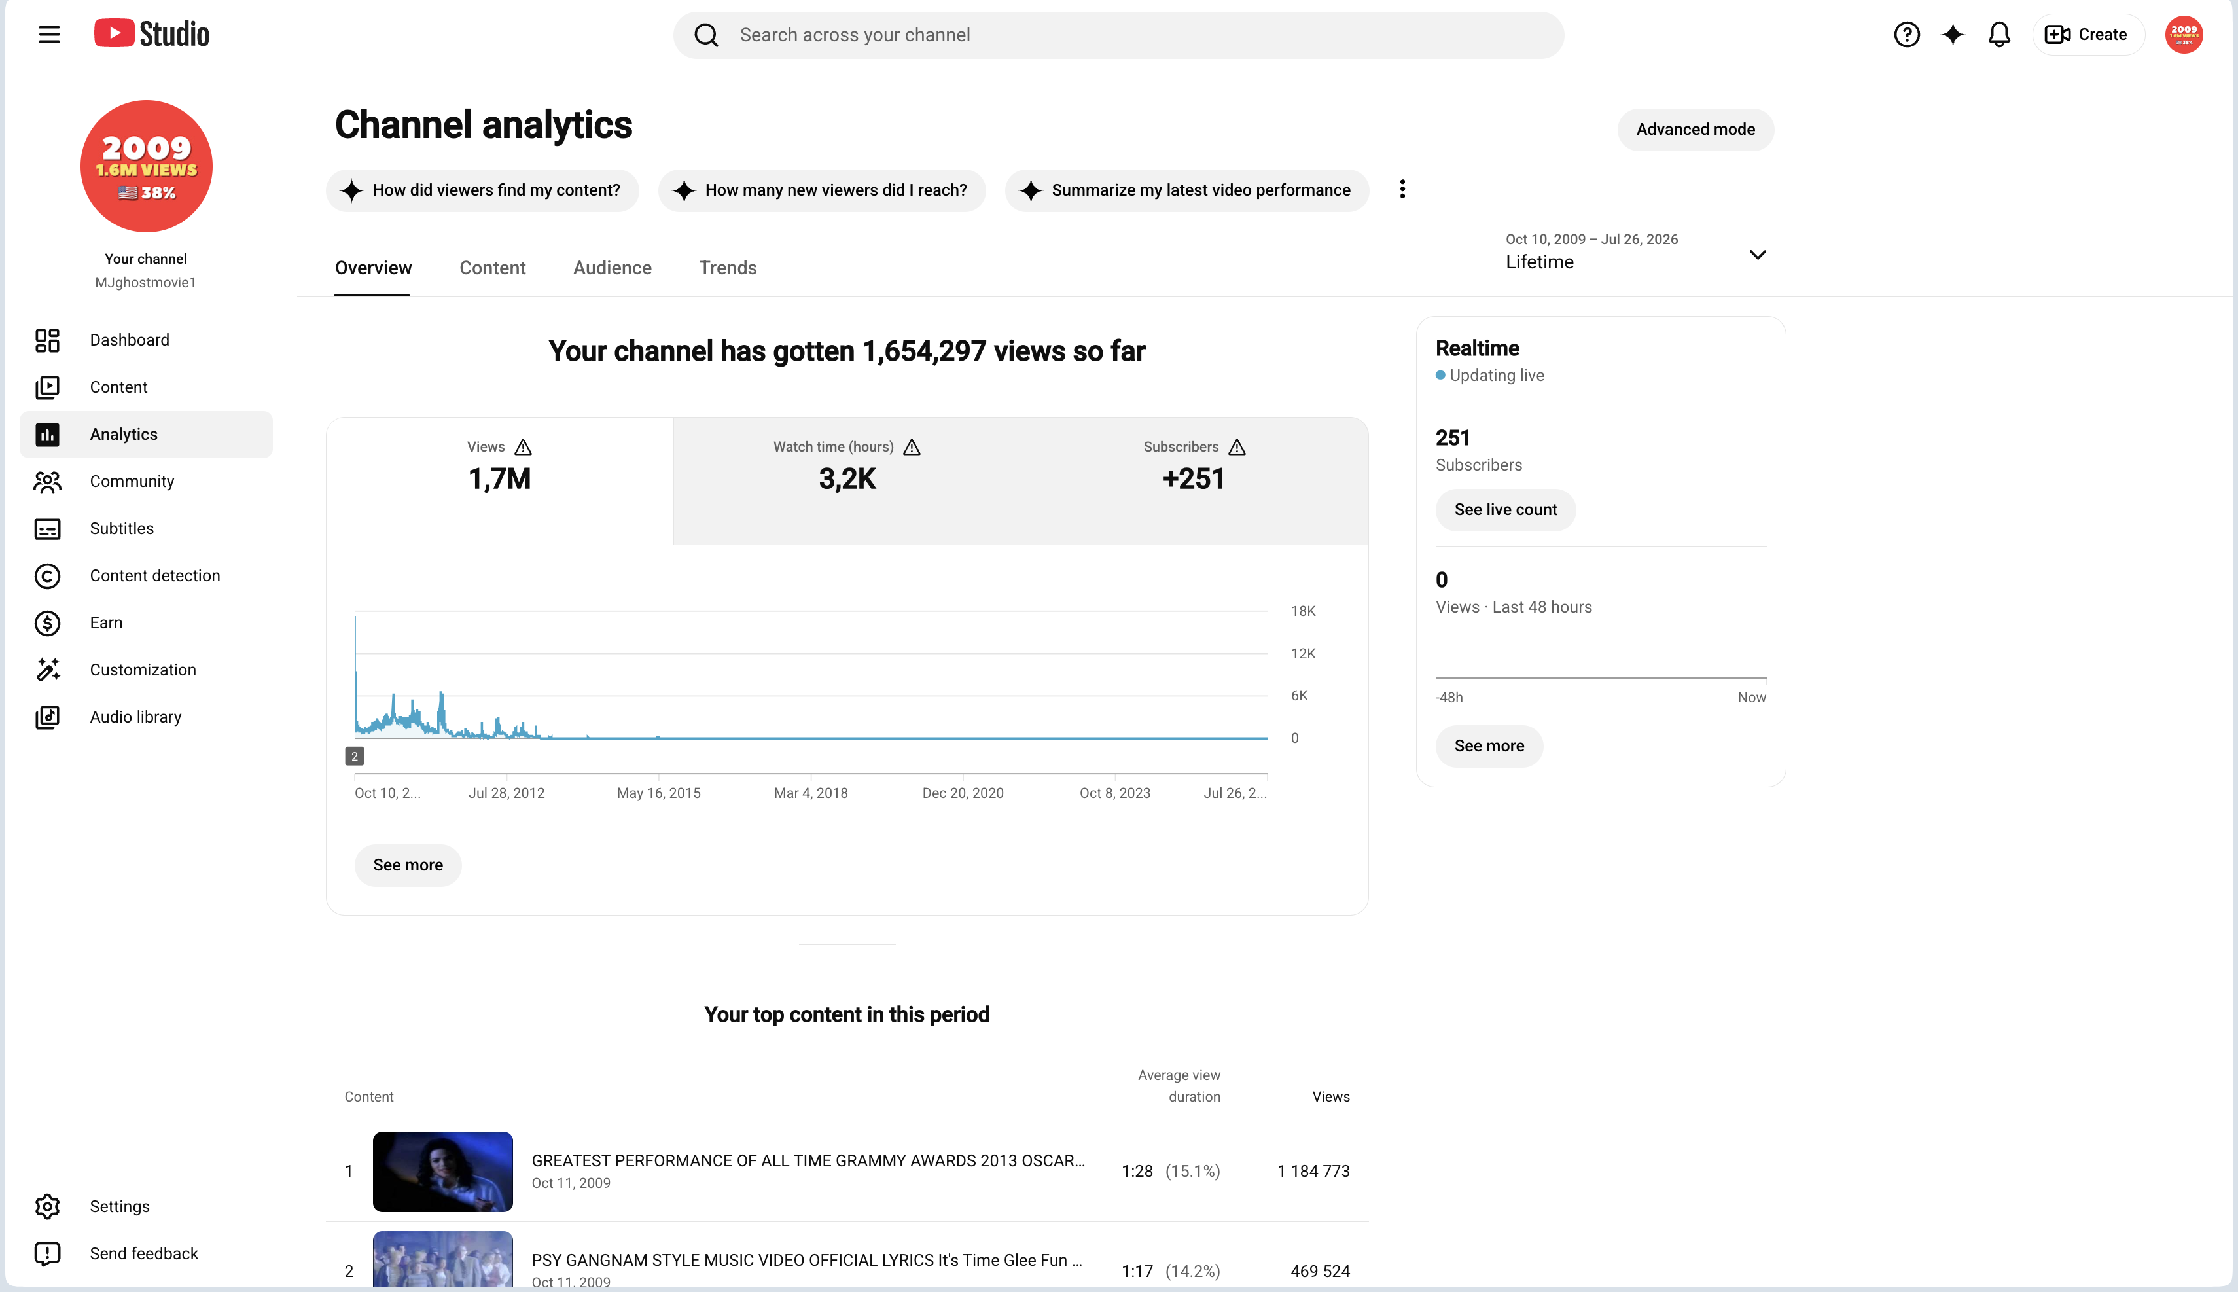Screen dimensions: 2238x1292
Task: Open Settings in the sidebar
Action: tap(147, 1206)
